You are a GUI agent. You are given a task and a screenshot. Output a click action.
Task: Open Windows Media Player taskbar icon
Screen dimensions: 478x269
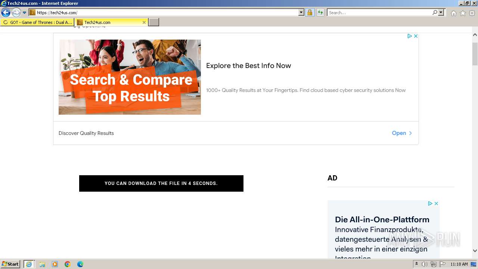click(55, 264)
